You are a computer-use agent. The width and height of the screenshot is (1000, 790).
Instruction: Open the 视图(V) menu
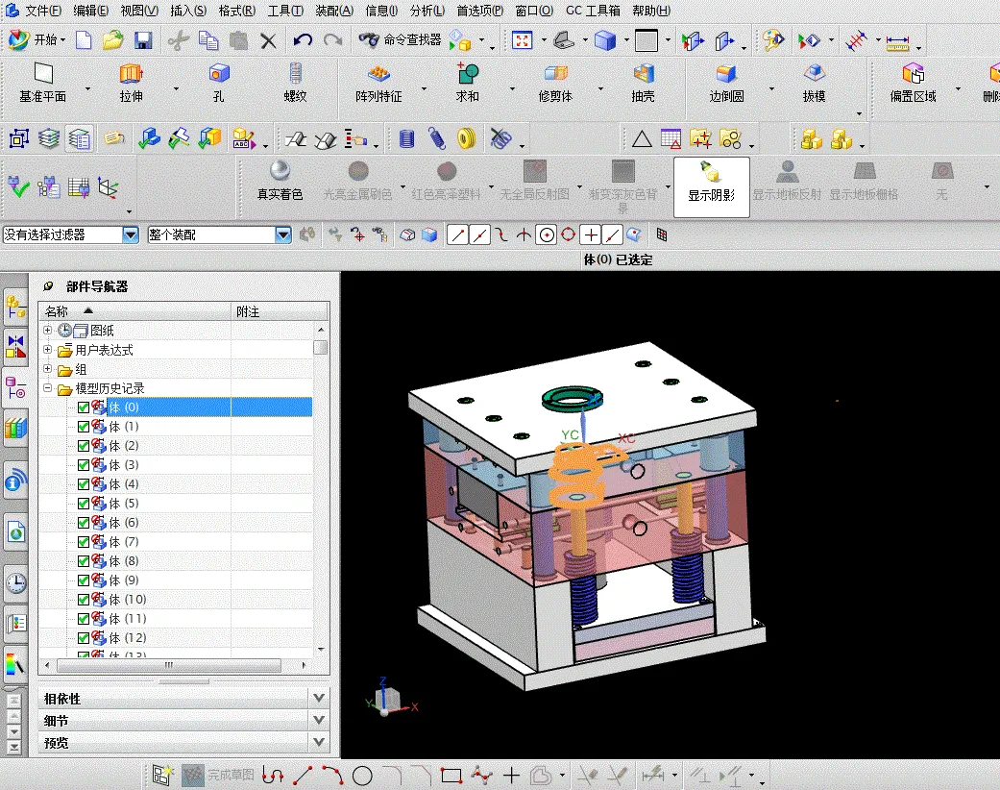(139, 11)
